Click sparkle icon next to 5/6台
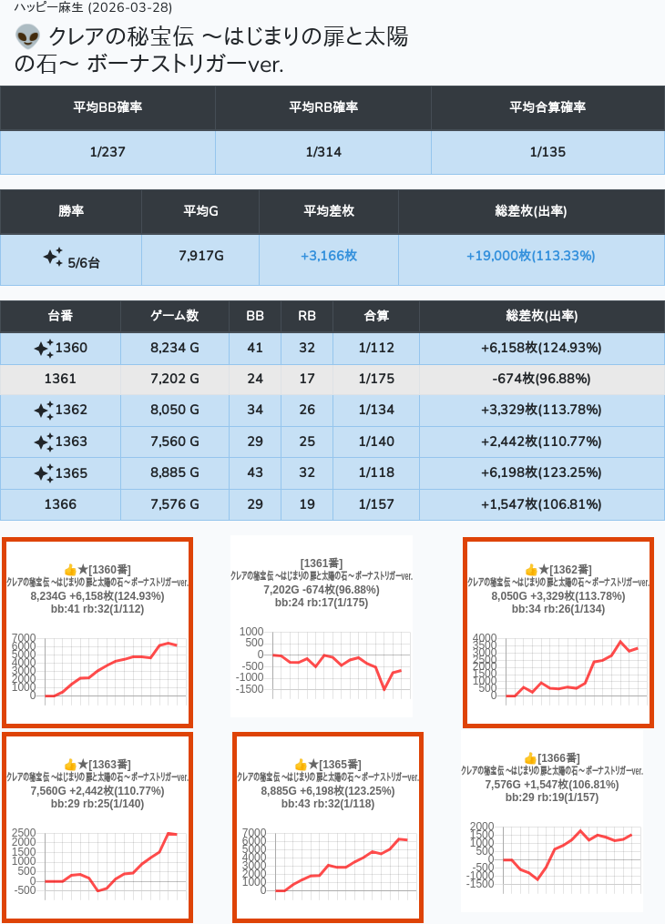 click(x=53, y=258)
